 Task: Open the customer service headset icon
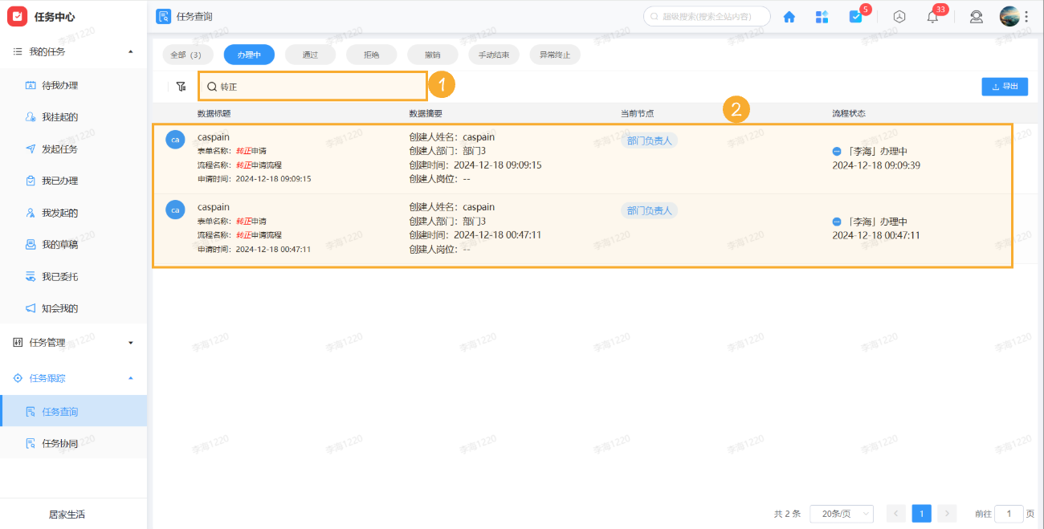click(976, 16)
